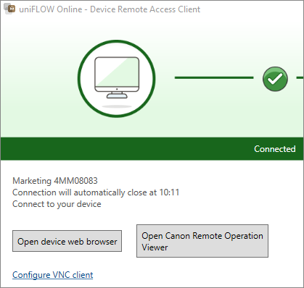This screenshot has height=288, width=304.
Task: Select the 'Marketing 4MM08083' device name text
Action: coord(55,181)
